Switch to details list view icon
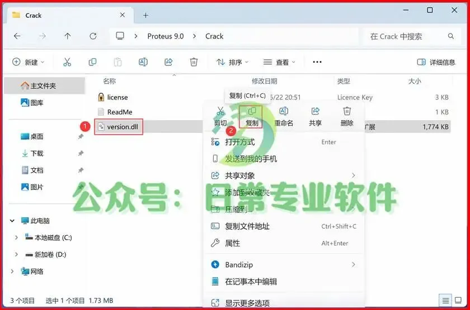 (445, 301)
